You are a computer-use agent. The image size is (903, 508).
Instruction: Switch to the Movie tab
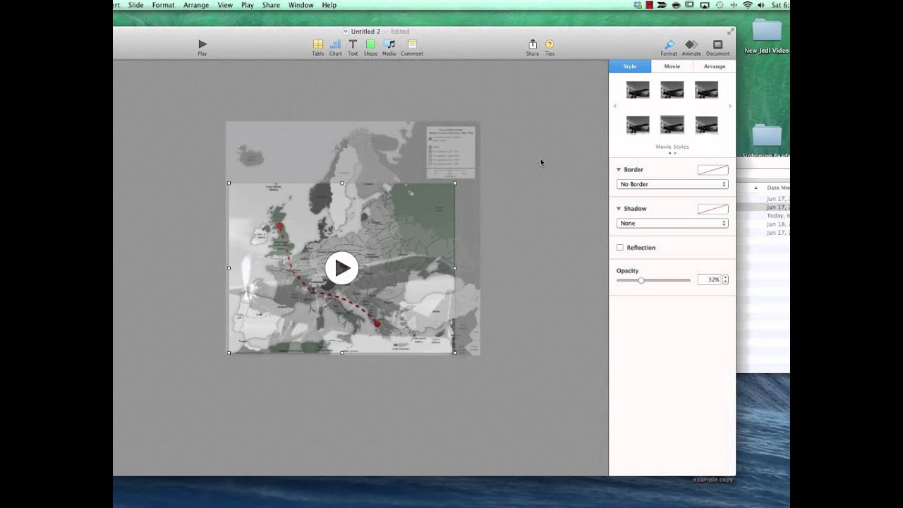point(672,66)
